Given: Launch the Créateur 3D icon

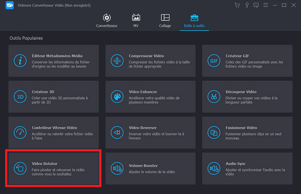Looking at the screenshot, I should [20, 96].
